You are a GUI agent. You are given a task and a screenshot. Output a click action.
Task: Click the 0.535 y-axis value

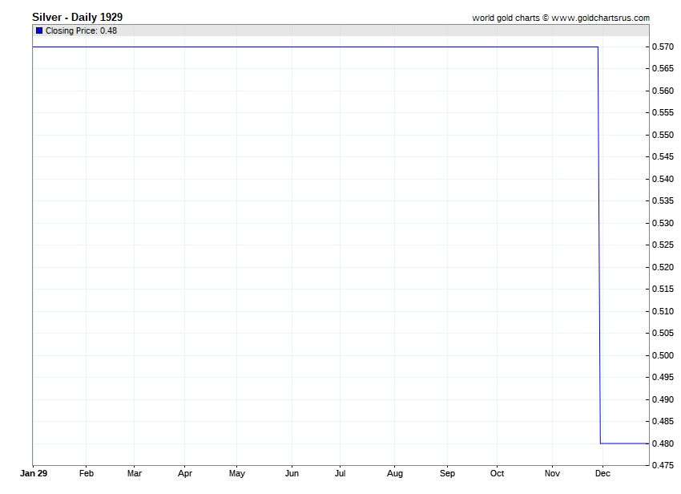tap(663, 200)
